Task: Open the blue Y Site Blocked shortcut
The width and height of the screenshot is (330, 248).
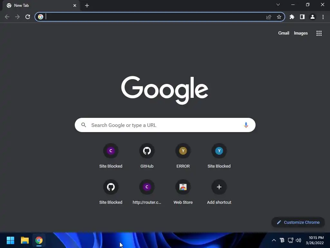Action: pyautogui.click(x=219, y=156)
